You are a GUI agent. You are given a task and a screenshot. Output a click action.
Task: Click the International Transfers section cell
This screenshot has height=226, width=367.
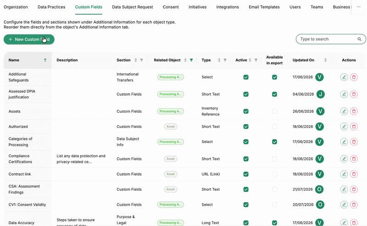128,77
